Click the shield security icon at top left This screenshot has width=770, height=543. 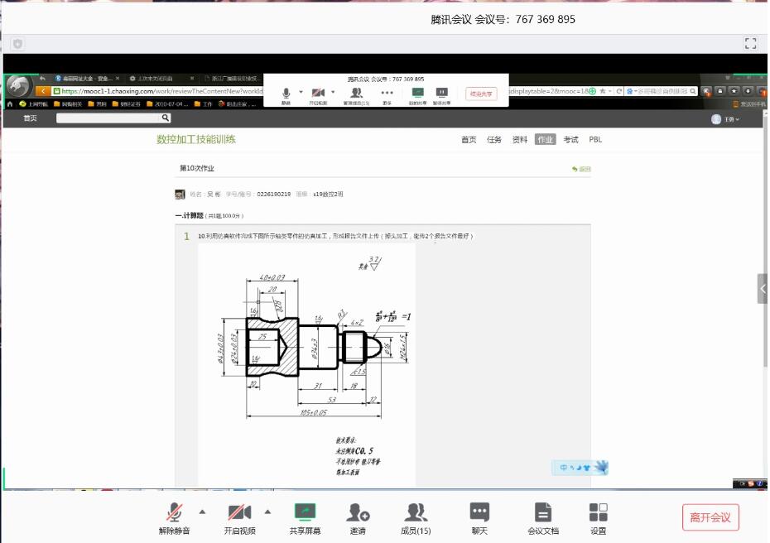(x=18, y=44)
